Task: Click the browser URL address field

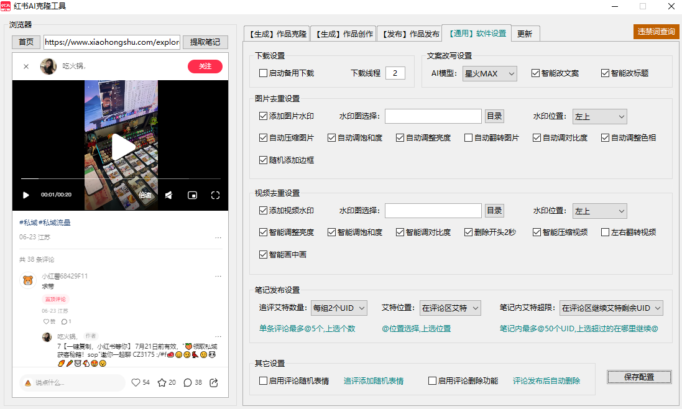Action: (x=113, y=42)
